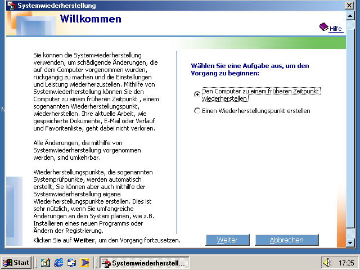The width and height of the screenshot is (360, 270).
Task: Click the purple Hilfe book icon
Action: pos(323,27)
